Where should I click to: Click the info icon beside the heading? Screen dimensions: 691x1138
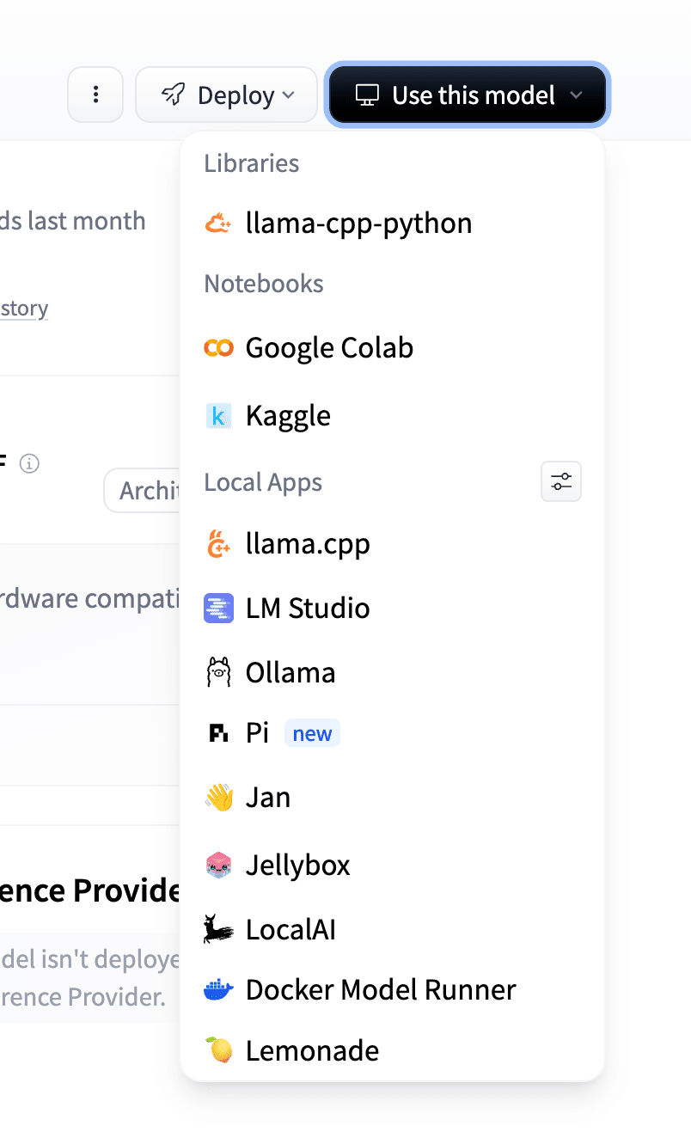tap(29, 464)
